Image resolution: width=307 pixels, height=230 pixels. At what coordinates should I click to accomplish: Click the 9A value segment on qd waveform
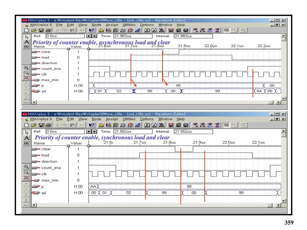(x=259, y=91)
